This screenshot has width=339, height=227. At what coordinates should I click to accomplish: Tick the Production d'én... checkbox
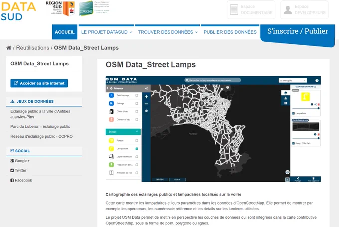[137, 165]
